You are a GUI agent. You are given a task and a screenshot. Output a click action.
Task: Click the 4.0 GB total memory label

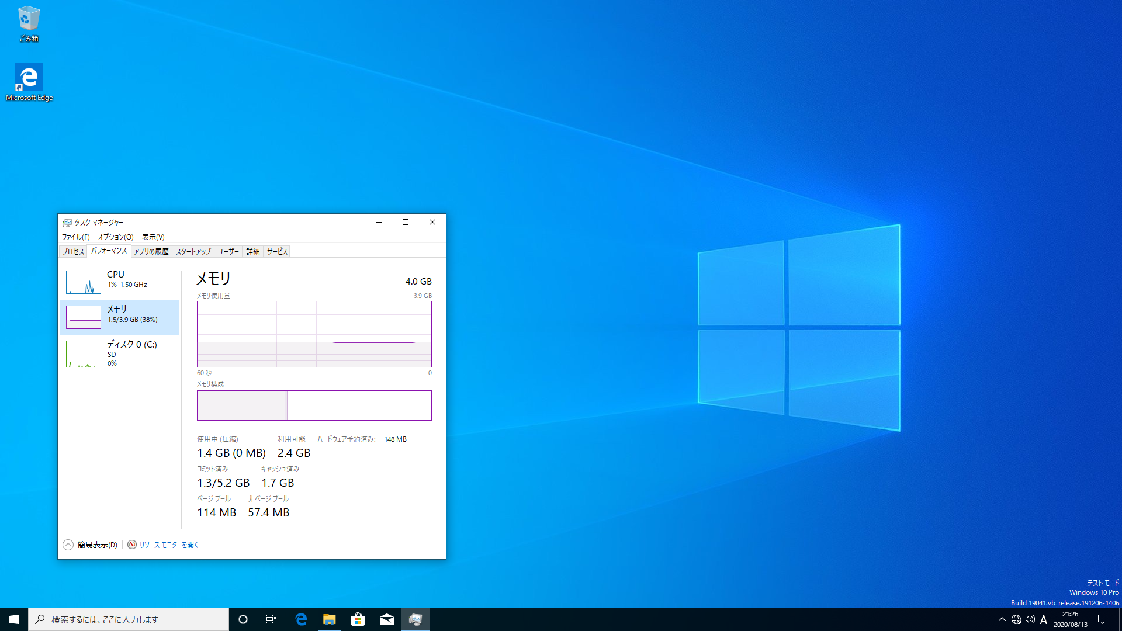418,282
